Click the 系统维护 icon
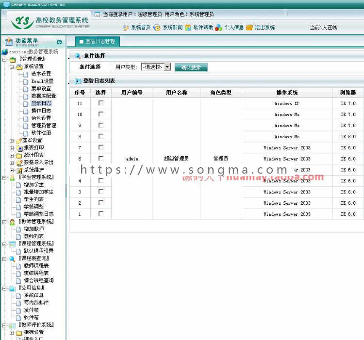This screenshot has height=340, width=364. point(19,170)
